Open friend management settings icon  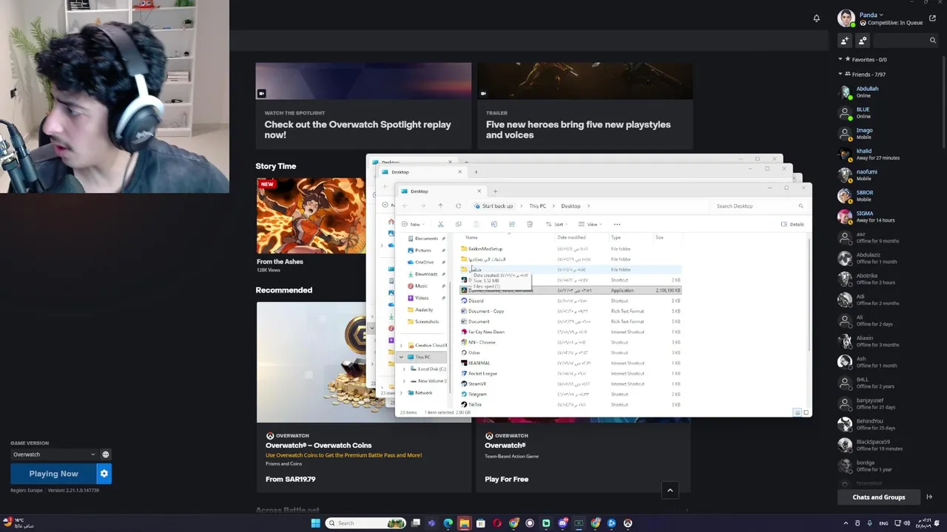click(863, 41)
